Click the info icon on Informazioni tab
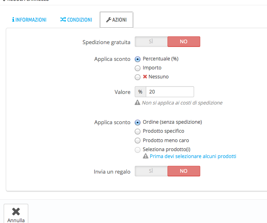The height and width of the screenshot is (223, 267). 13,20
